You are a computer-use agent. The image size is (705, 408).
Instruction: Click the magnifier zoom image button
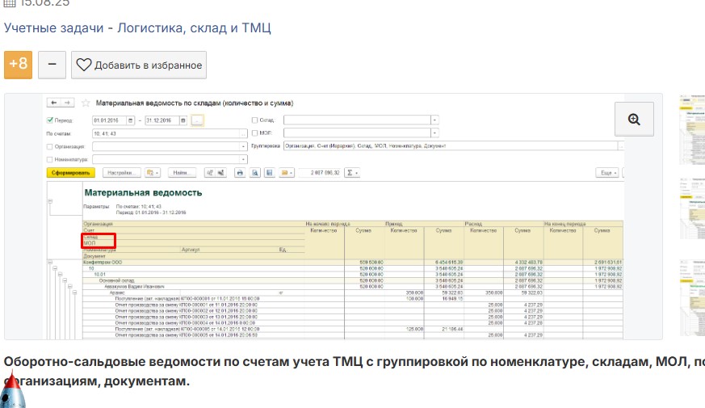point(634,120)
